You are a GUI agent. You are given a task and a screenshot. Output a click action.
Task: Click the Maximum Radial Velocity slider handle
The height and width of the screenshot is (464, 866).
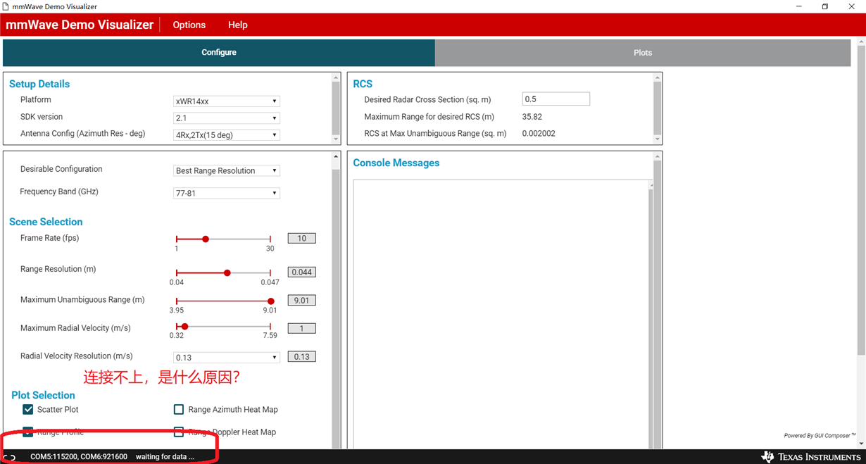click(x=185, y=327)
